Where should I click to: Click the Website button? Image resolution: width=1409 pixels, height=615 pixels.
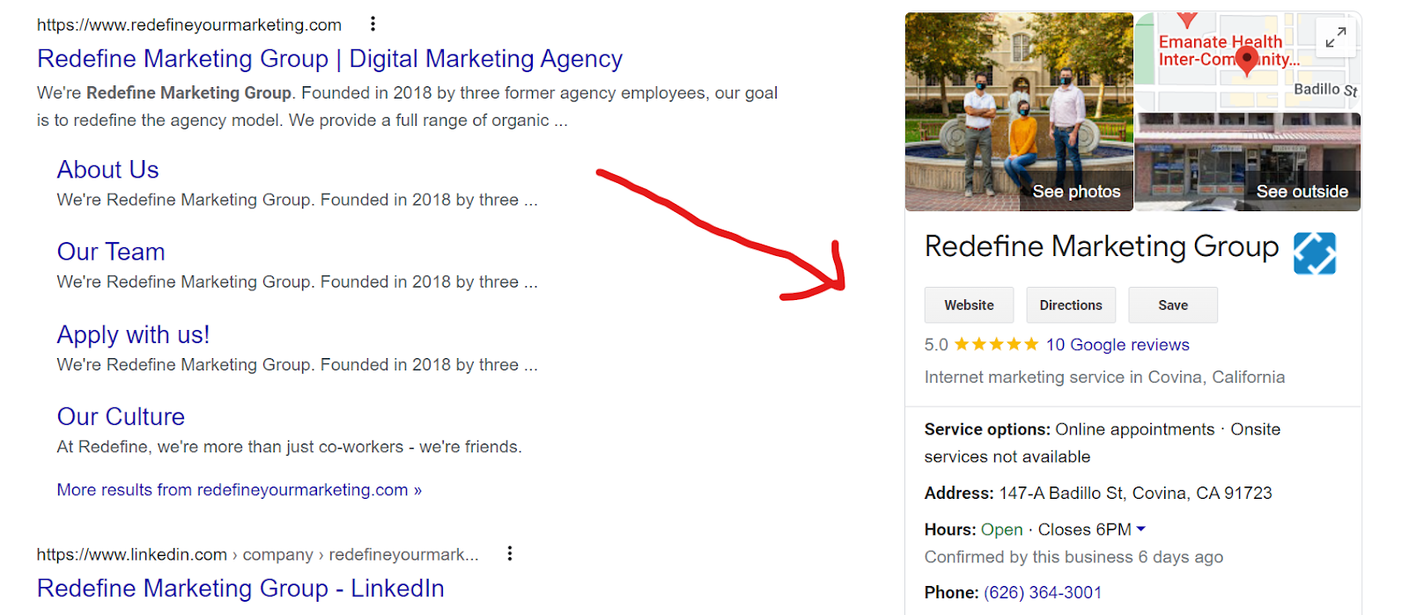tap(969, 305)
